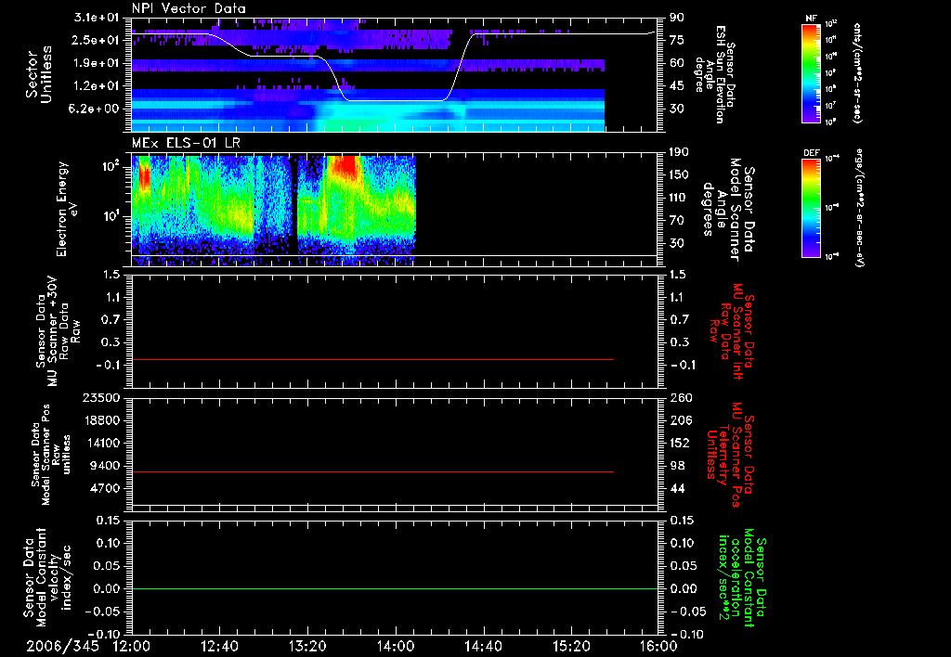Click the large red electron flux peak

point(346,167)
